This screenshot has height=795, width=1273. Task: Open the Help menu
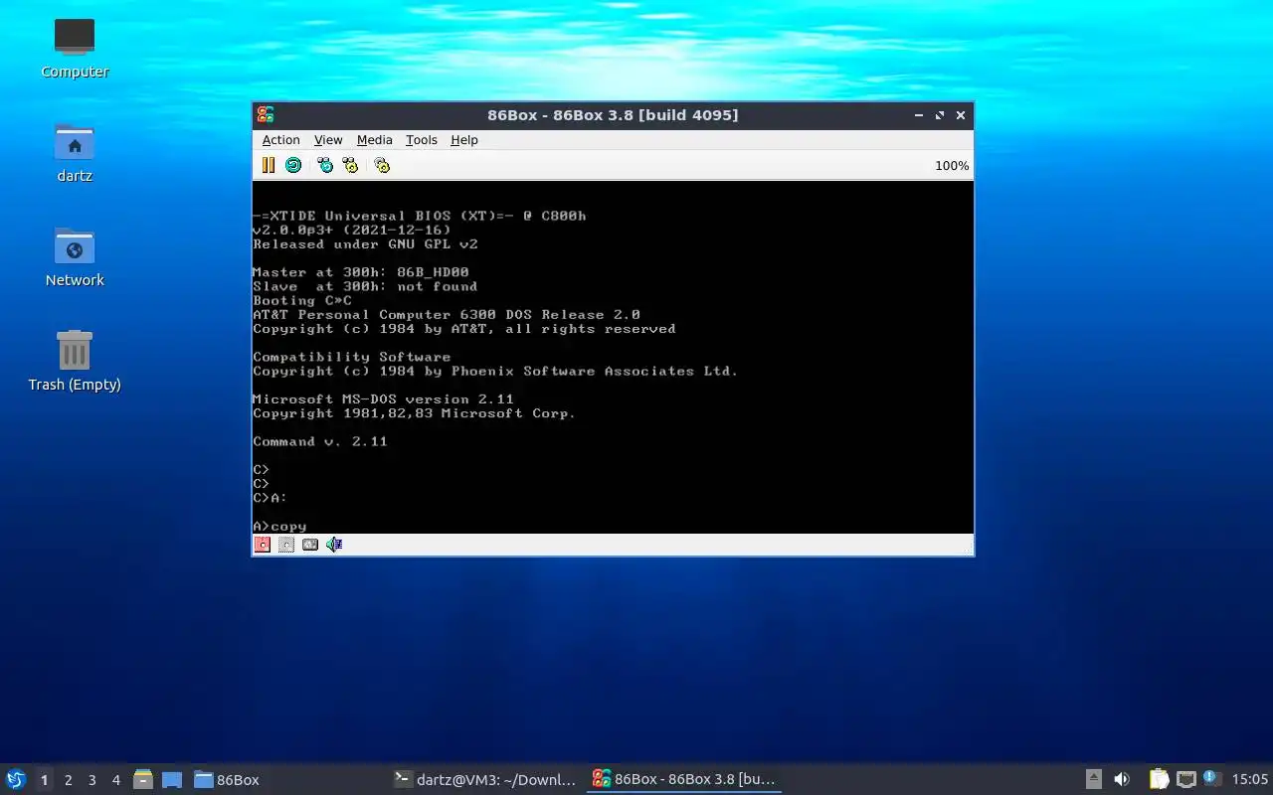coord(464,140)
